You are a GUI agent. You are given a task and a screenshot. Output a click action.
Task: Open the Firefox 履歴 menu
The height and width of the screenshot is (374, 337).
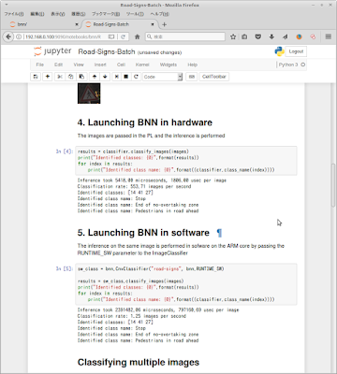(x=78, y=14)
